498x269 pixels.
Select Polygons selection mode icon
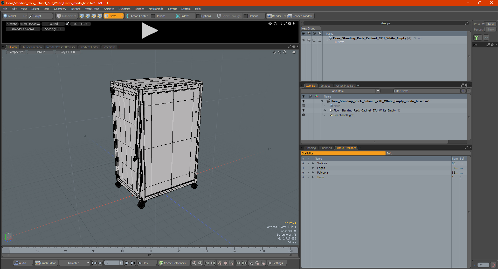pos(94,16)
